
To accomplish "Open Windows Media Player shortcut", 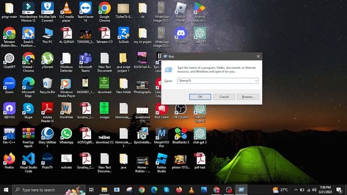I will 66,87.
